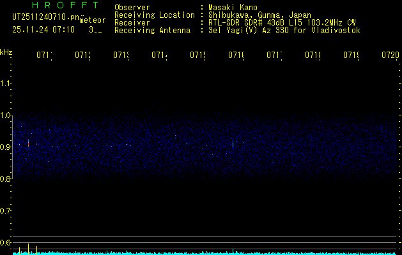The image size is (402, 255).
Task: Click the 0712 time marker
Action: (x=82, y=55)
